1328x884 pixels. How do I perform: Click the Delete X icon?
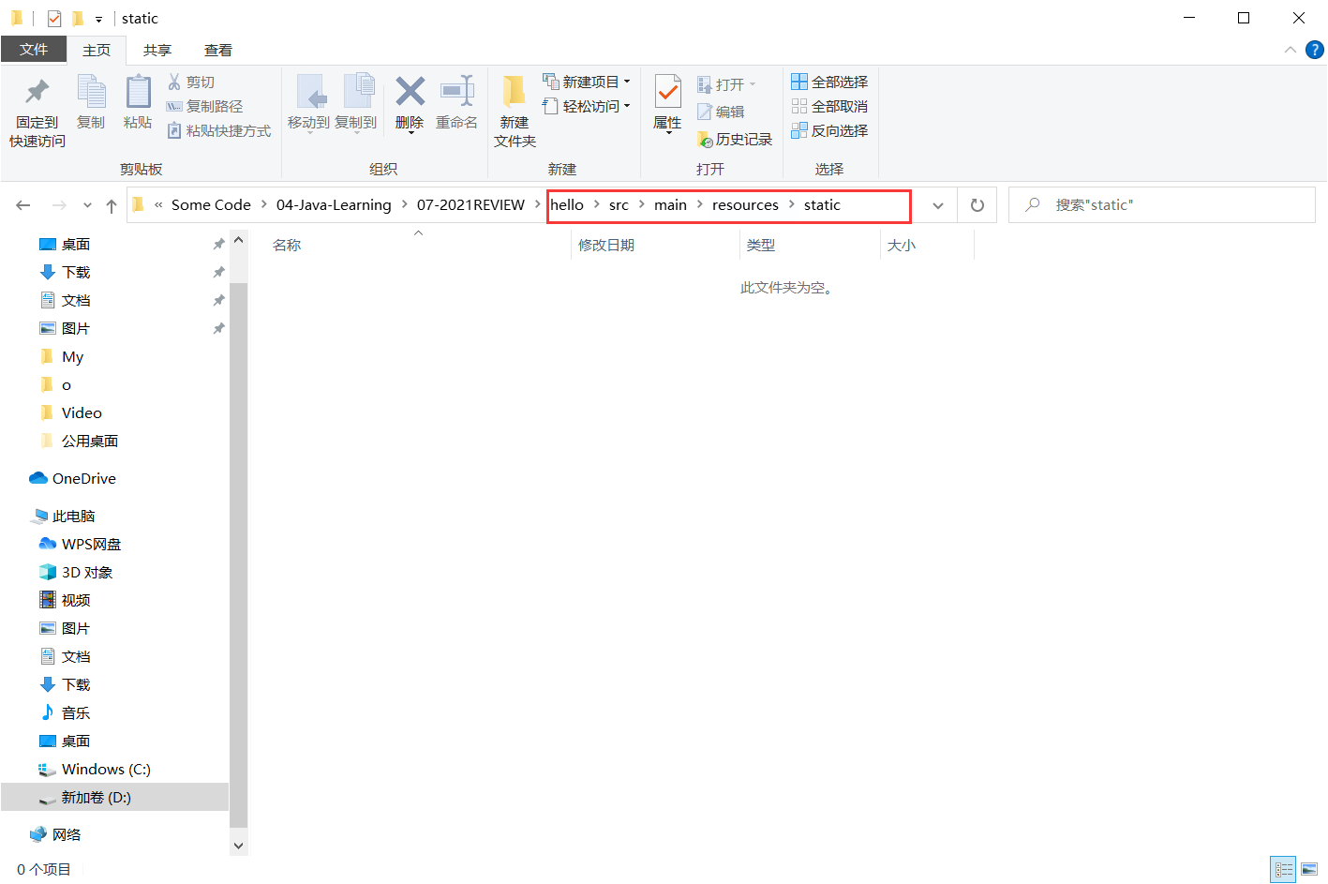410,91
